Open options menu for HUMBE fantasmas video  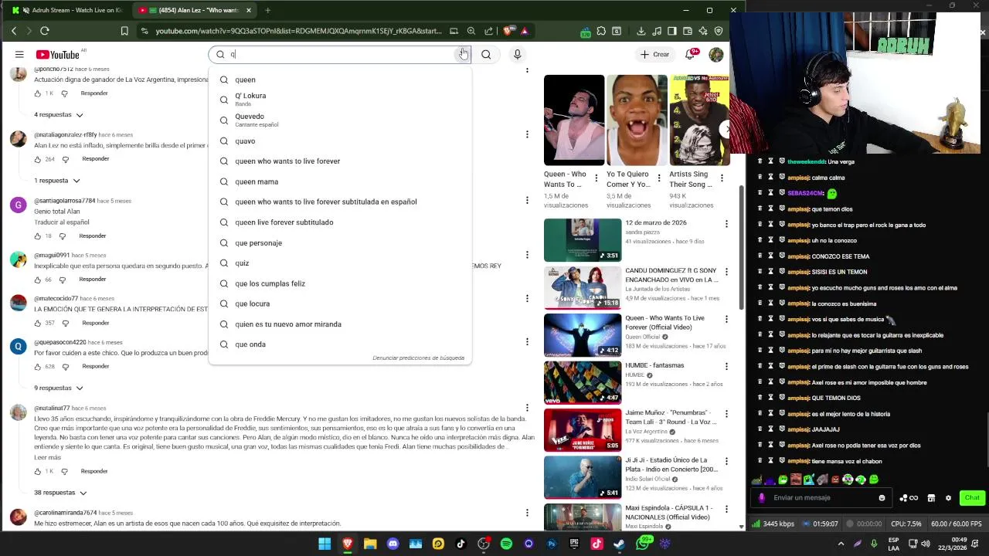click(726, 366)
